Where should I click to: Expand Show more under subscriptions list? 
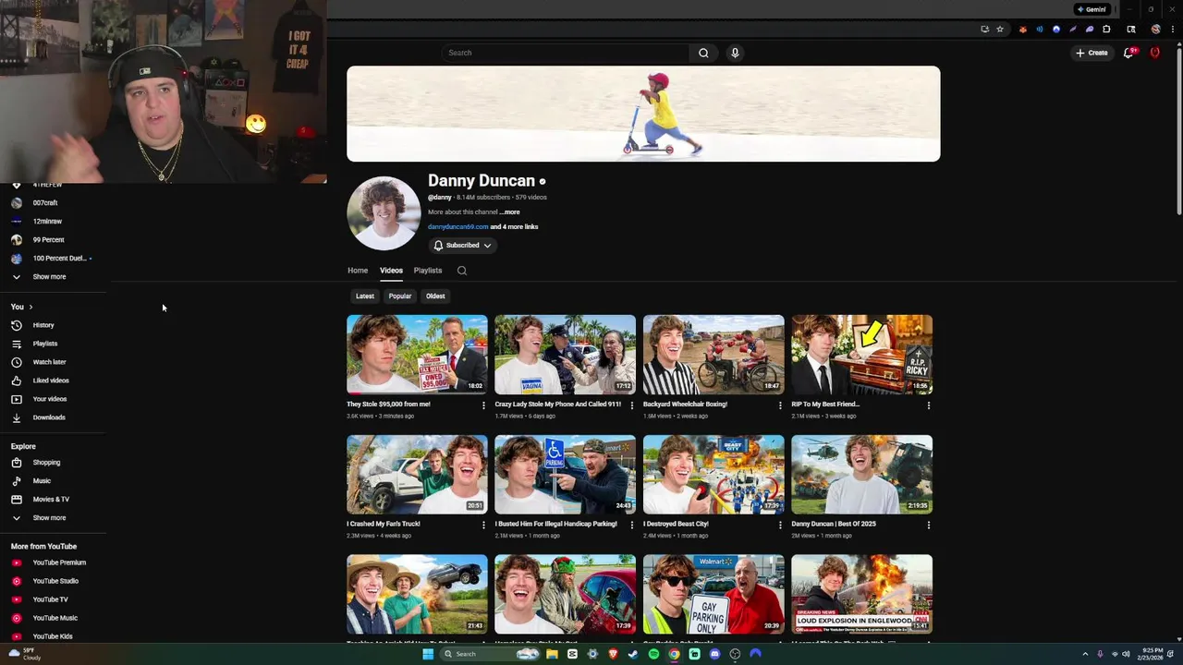(x=49, y=277)
